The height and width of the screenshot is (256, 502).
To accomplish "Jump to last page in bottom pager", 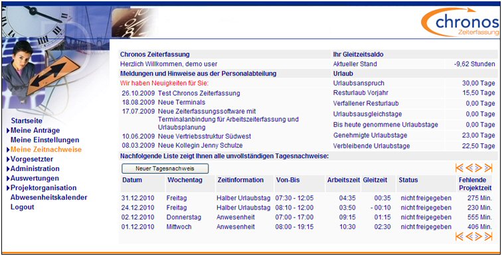I will click(488, 237).
